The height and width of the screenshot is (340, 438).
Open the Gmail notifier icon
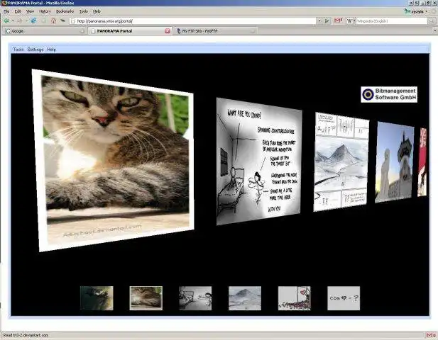[338, 21]
